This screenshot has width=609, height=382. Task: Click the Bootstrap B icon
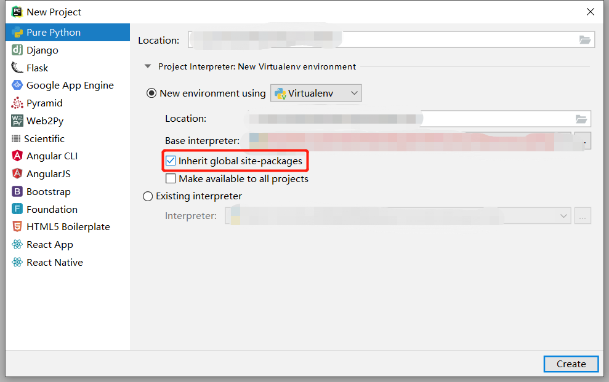pyautogui.click(x=17, y=191)
